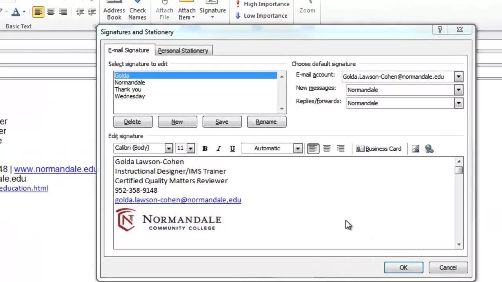Save the signature

[222, 122]
